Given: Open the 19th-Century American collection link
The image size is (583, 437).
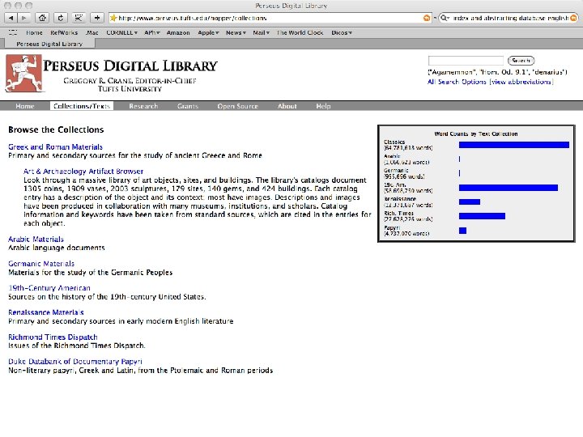Looking at the screenshot, I should click(x=49, y=288).
